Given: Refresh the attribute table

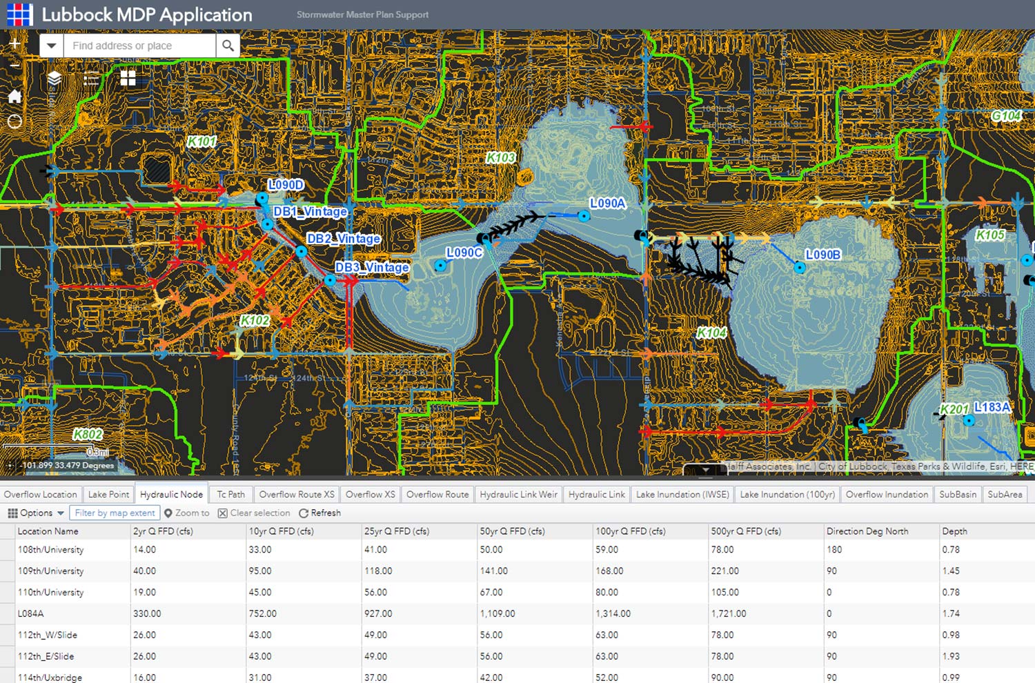Looking at the screenshot, I should (319, 513).
